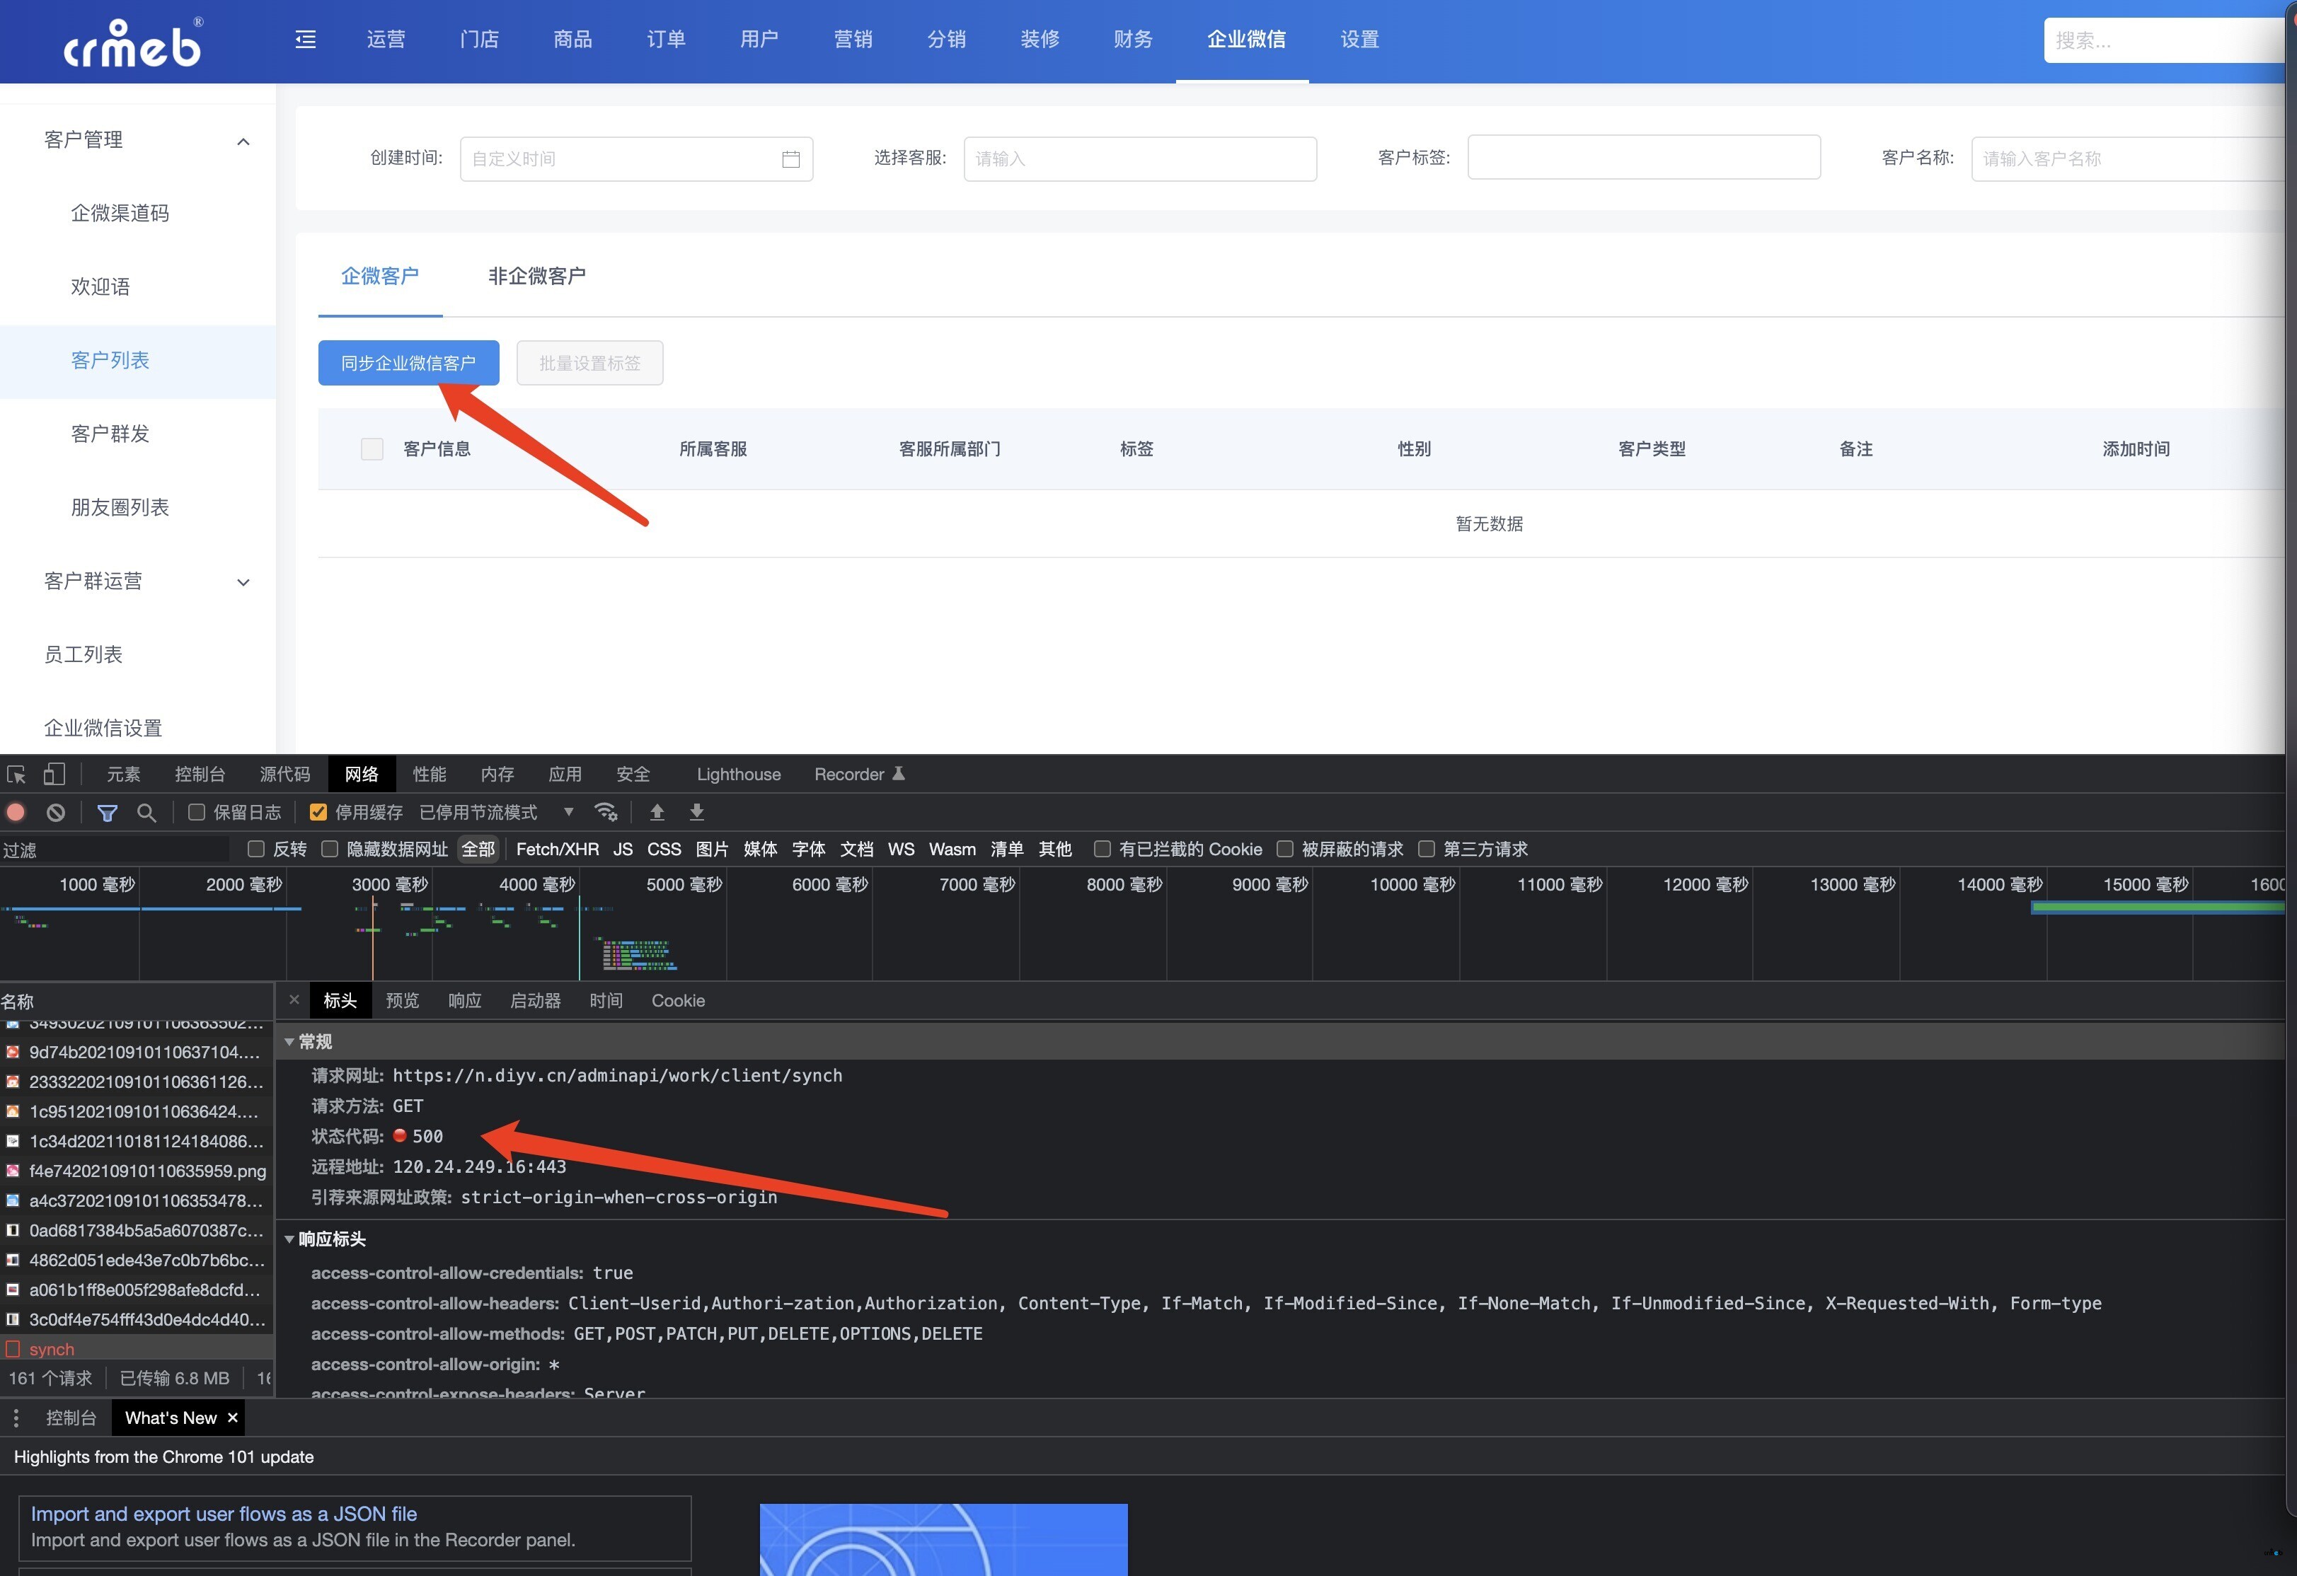Switch to 企微客户 tab
This screenshot has width=2297, height=1576.
379,277
